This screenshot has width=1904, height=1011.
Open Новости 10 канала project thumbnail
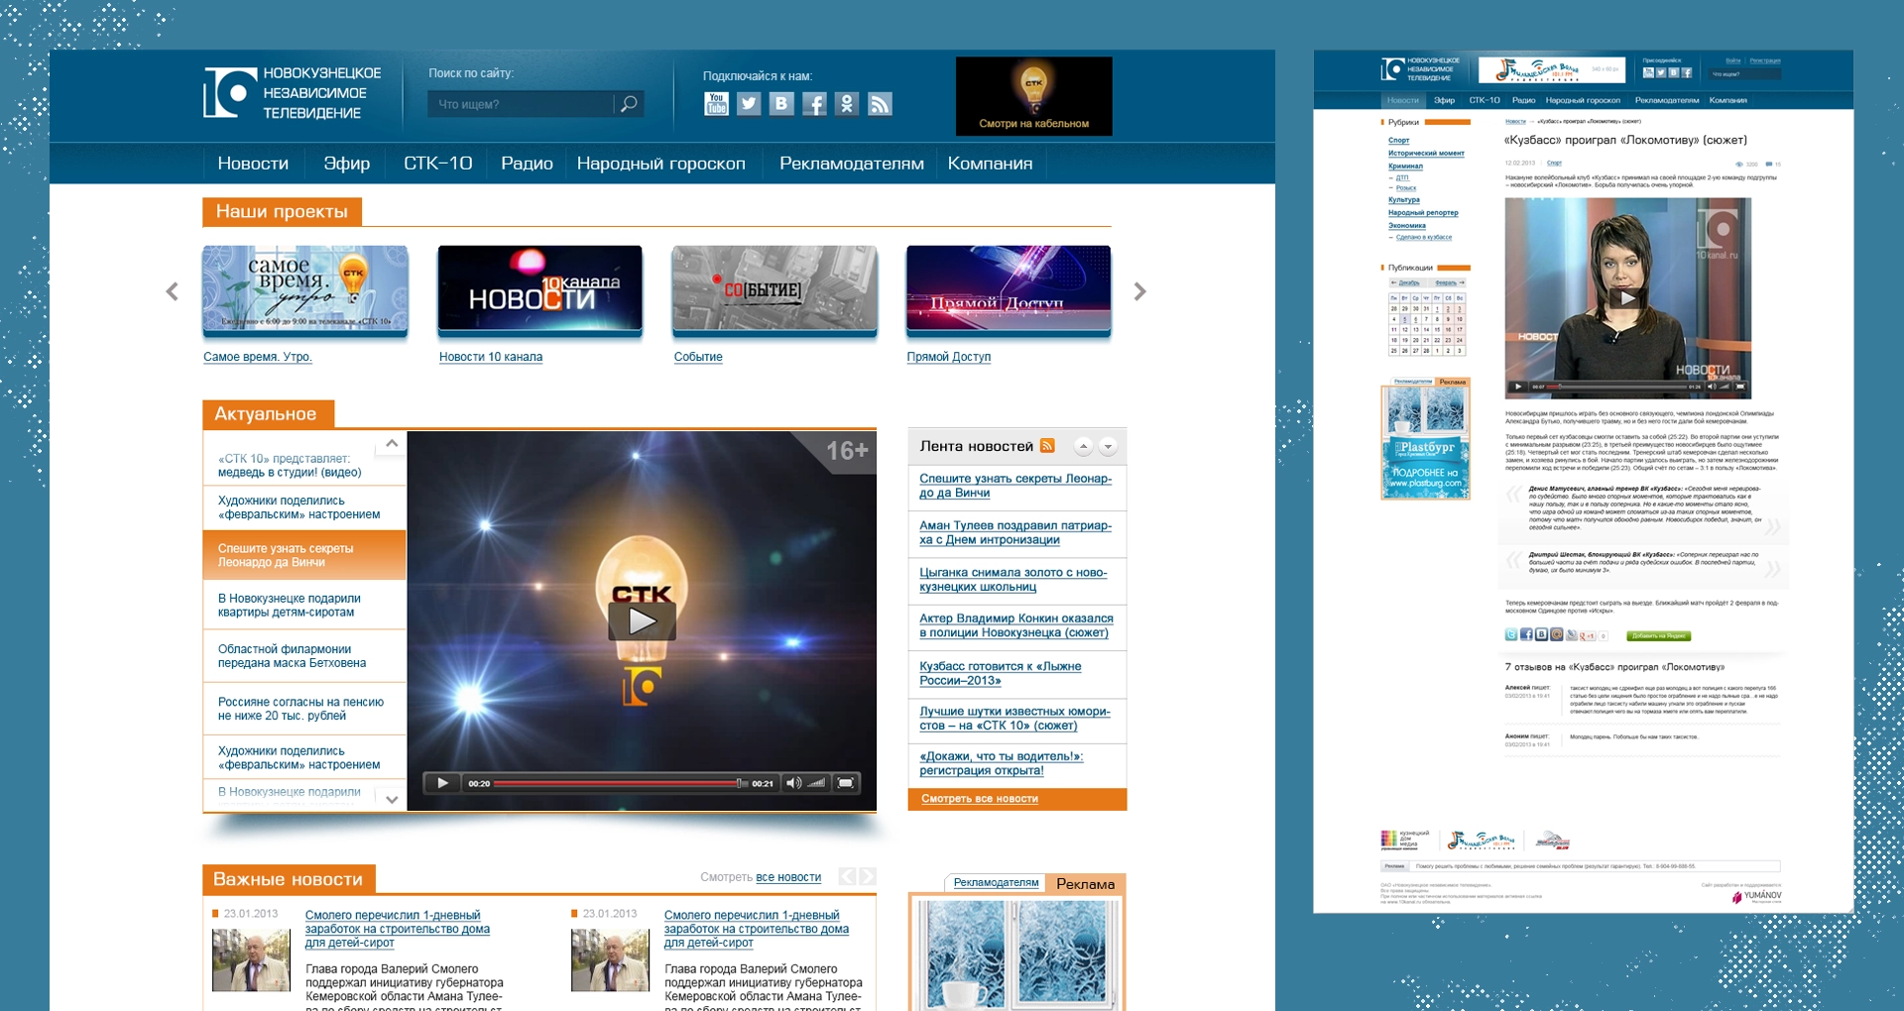[539, 289]
